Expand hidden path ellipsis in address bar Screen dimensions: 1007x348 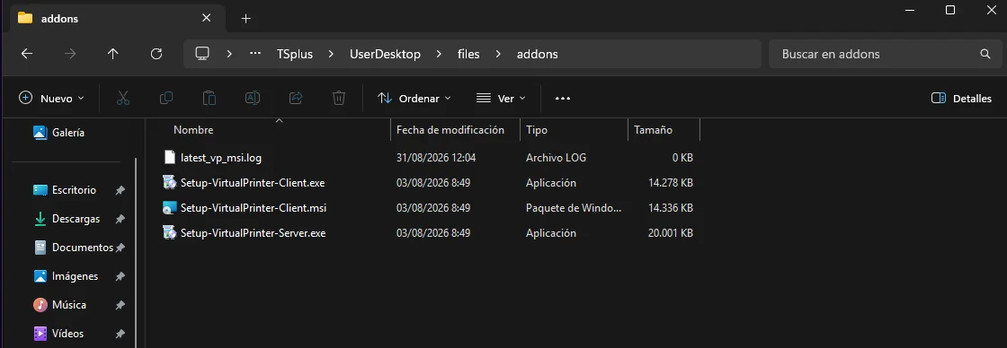[255, 54]
